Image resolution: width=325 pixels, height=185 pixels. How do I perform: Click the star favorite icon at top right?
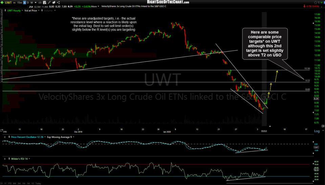point(316,2)
